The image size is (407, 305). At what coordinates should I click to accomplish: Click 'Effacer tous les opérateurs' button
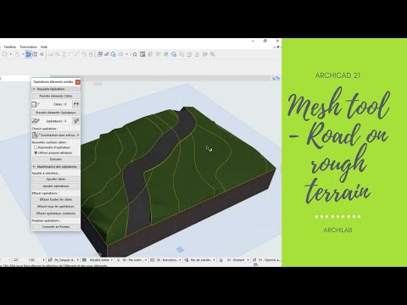tap(56, 207)
